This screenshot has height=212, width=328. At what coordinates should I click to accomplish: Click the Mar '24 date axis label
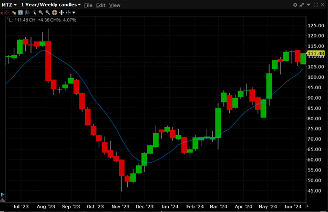pyautogui.click(x=218, y=207)
